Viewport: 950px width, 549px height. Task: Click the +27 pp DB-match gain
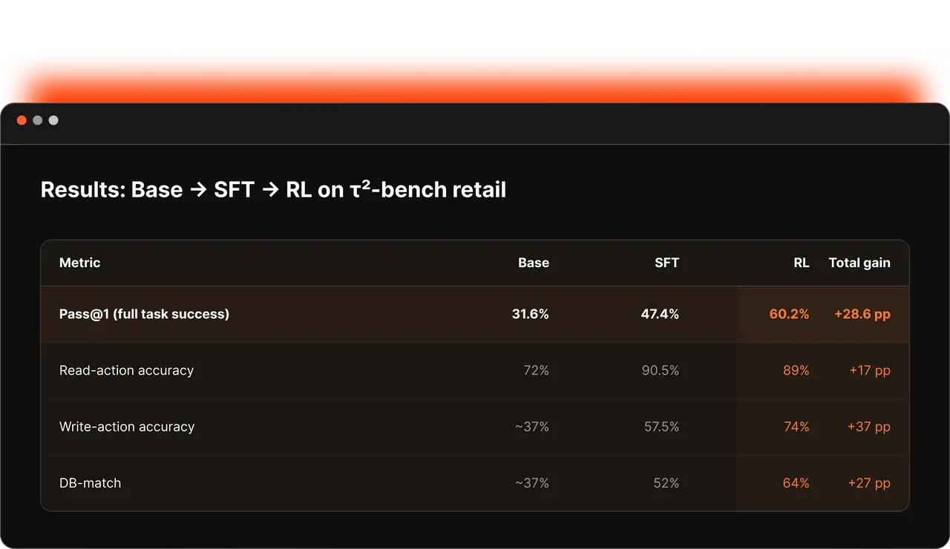pyautogui.click(x=869, y=483)
